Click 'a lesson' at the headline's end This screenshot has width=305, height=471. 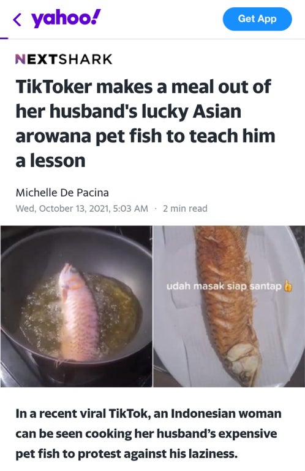tap(50, 161)
